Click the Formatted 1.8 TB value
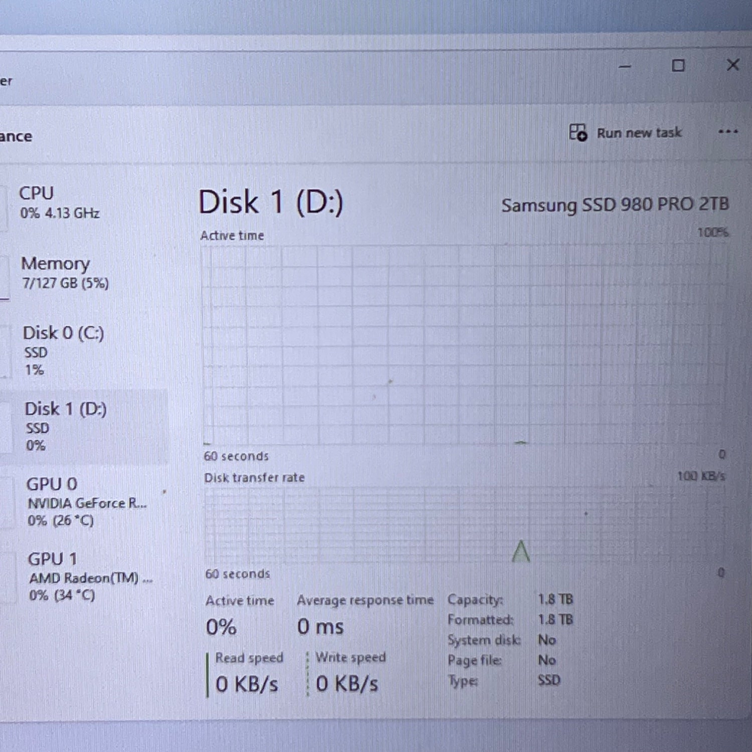Screen dimensions: 752x752 (x=555, y=620)
